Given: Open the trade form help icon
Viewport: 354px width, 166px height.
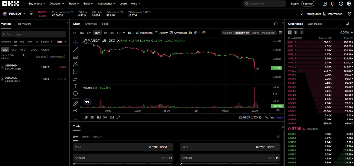Looking at the screenshot, I should tap(279, 137).
